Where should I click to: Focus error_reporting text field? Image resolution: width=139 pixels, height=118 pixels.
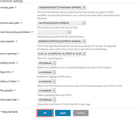[59, 54]
